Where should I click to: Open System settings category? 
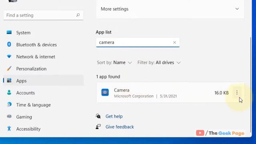pos(23,33)
